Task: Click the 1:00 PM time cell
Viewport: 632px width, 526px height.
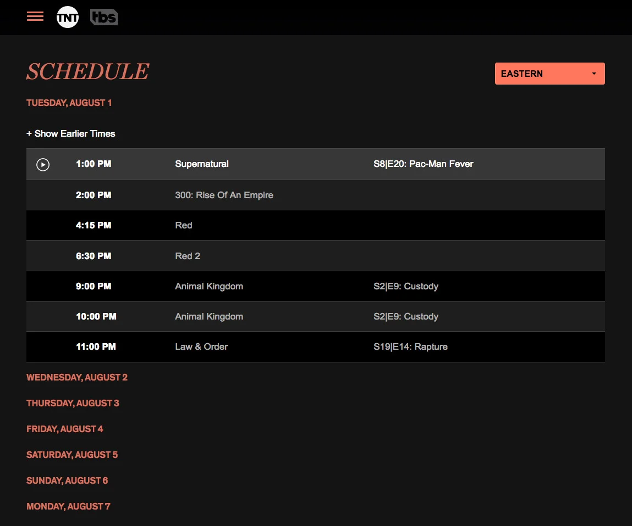Action: [x=94, y=164]
